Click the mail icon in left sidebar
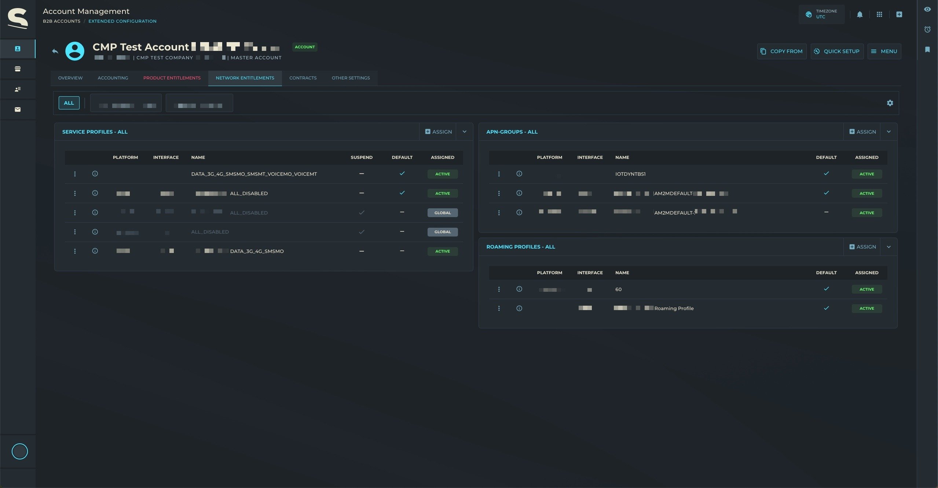This screenshot has height=488, width=938. (x=18, y=109)
